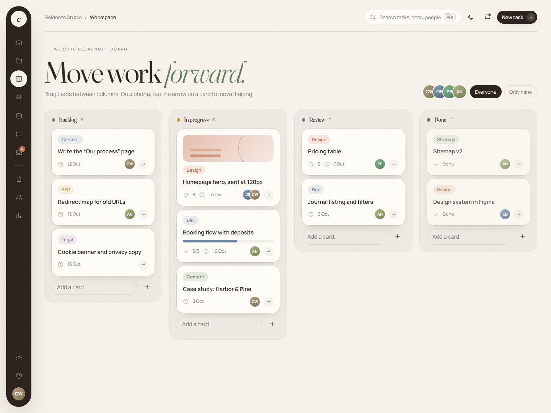Screen dimensions: 551x413
Task: Select the Only mine filter
Action: coord(520,92)
